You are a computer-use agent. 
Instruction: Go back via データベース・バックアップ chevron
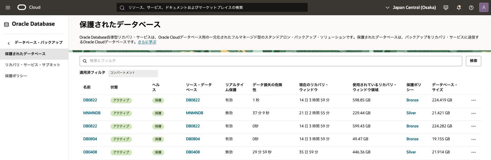click(9, 43)
